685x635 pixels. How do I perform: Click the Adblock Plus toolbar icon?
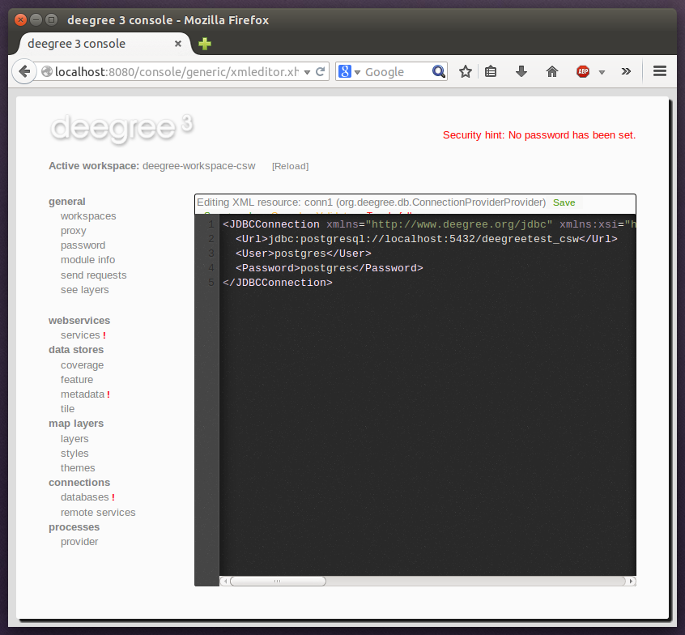tap(582, 71)
